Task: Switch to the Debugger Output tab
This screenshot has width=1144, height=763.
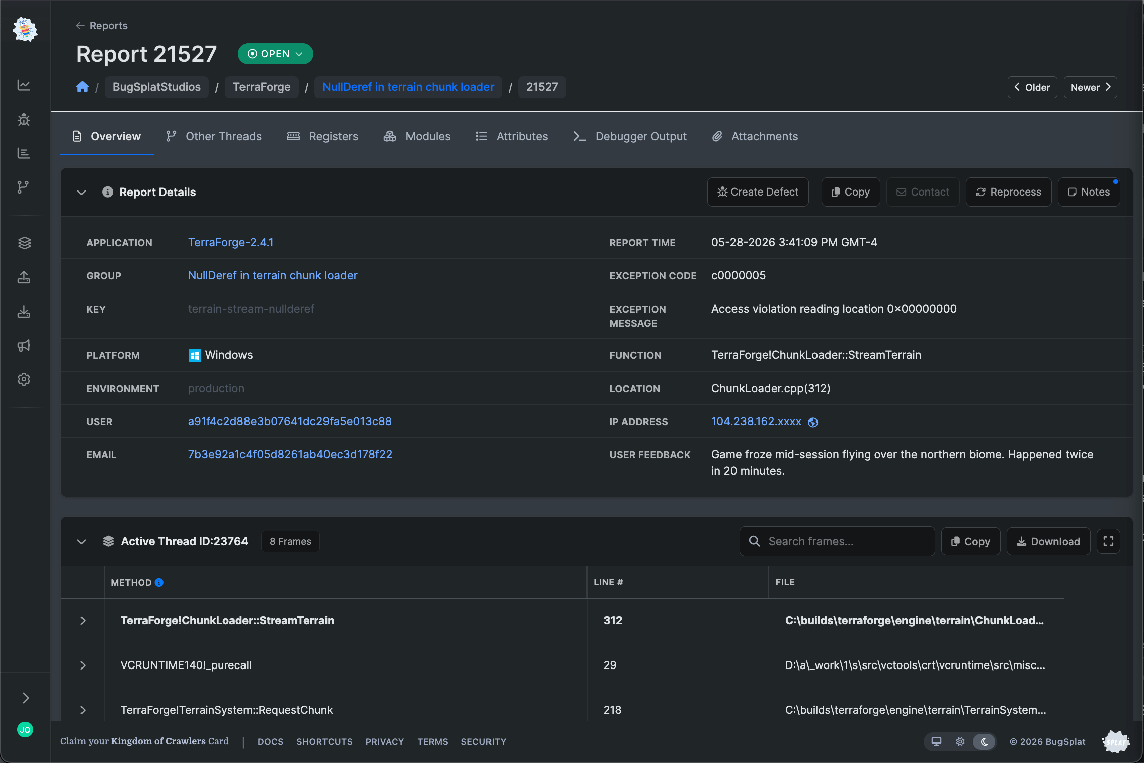Action: (x=630, y=136)
